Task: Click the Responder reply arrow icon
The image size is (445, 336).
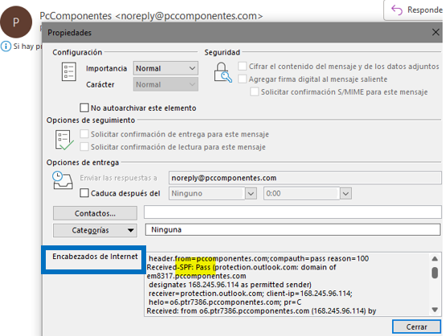Action: (x=397, y=10)
